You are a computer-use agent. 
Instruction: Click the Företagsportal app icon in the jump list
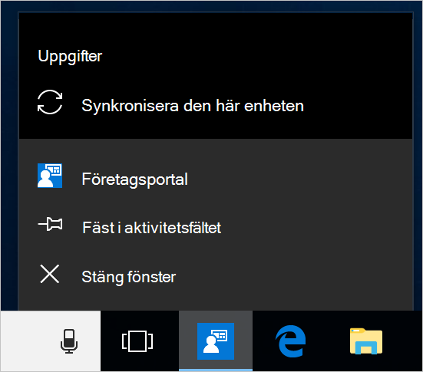[50, 176]
